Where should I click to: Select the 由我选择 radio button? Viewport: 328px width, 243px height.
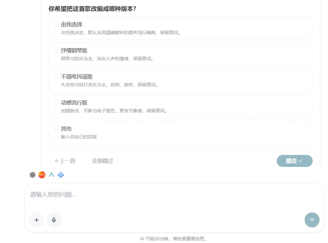(x=56, y=24)
